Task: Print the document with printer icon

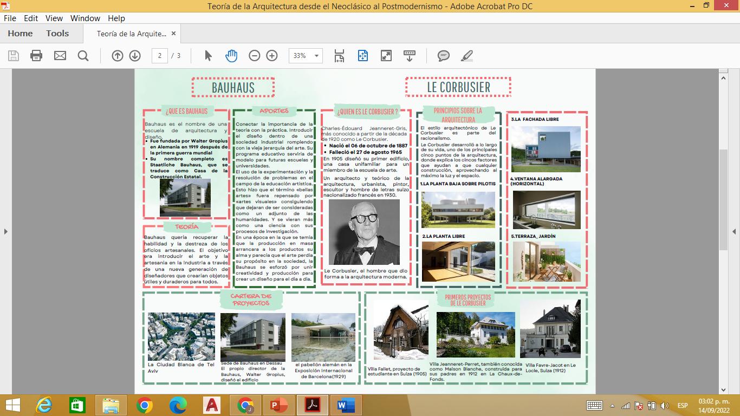Action: [36, 55]
